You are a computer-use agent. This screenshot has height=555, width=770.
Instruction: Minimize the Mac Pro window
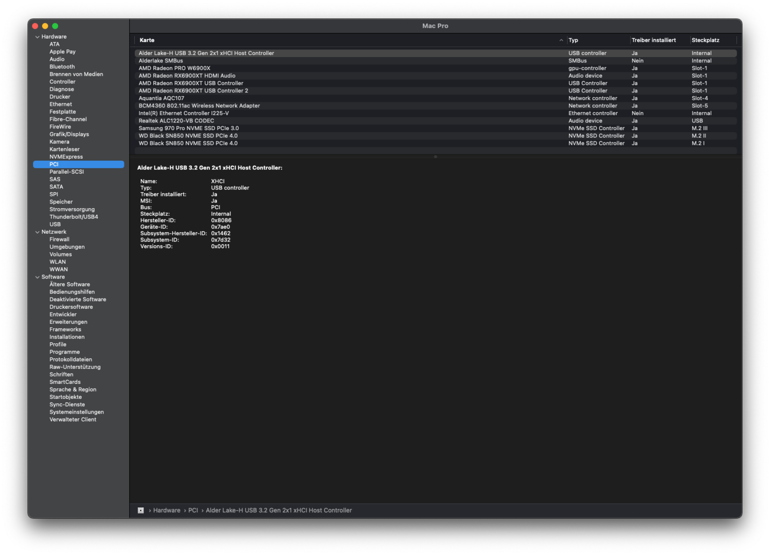pos(45,26)
